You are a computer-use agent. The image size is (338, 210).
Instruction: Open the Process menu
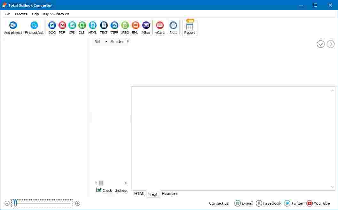pos(21,14)
